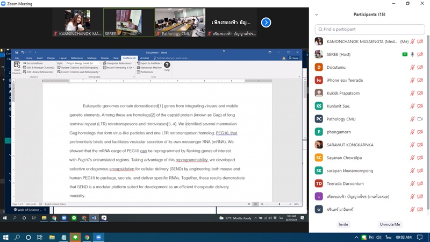Click the Windows Start button

(5, 237)
